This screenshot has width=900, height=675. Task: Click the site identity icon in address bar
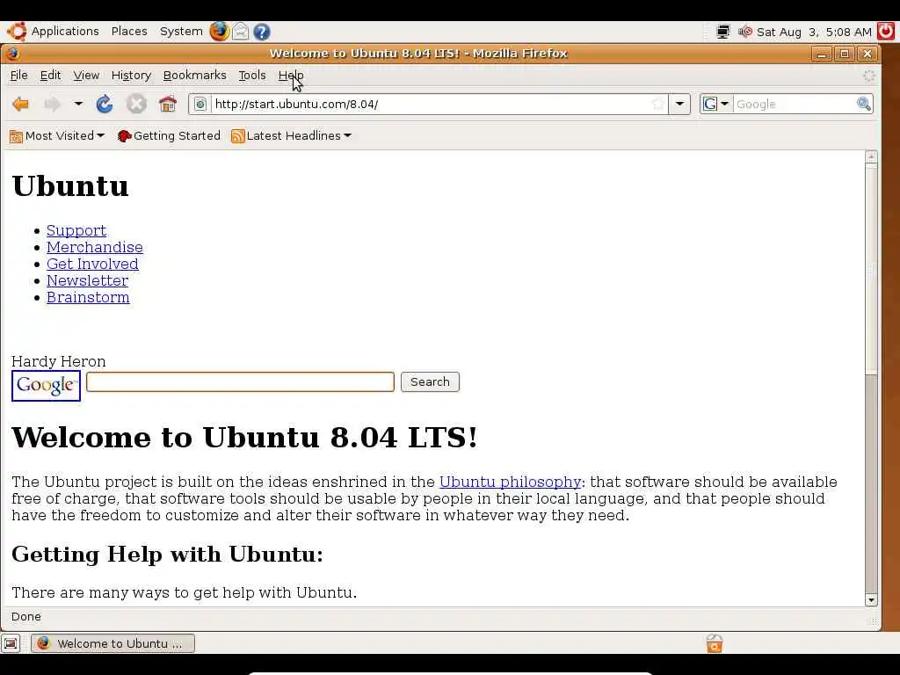[x=200, y=105]
